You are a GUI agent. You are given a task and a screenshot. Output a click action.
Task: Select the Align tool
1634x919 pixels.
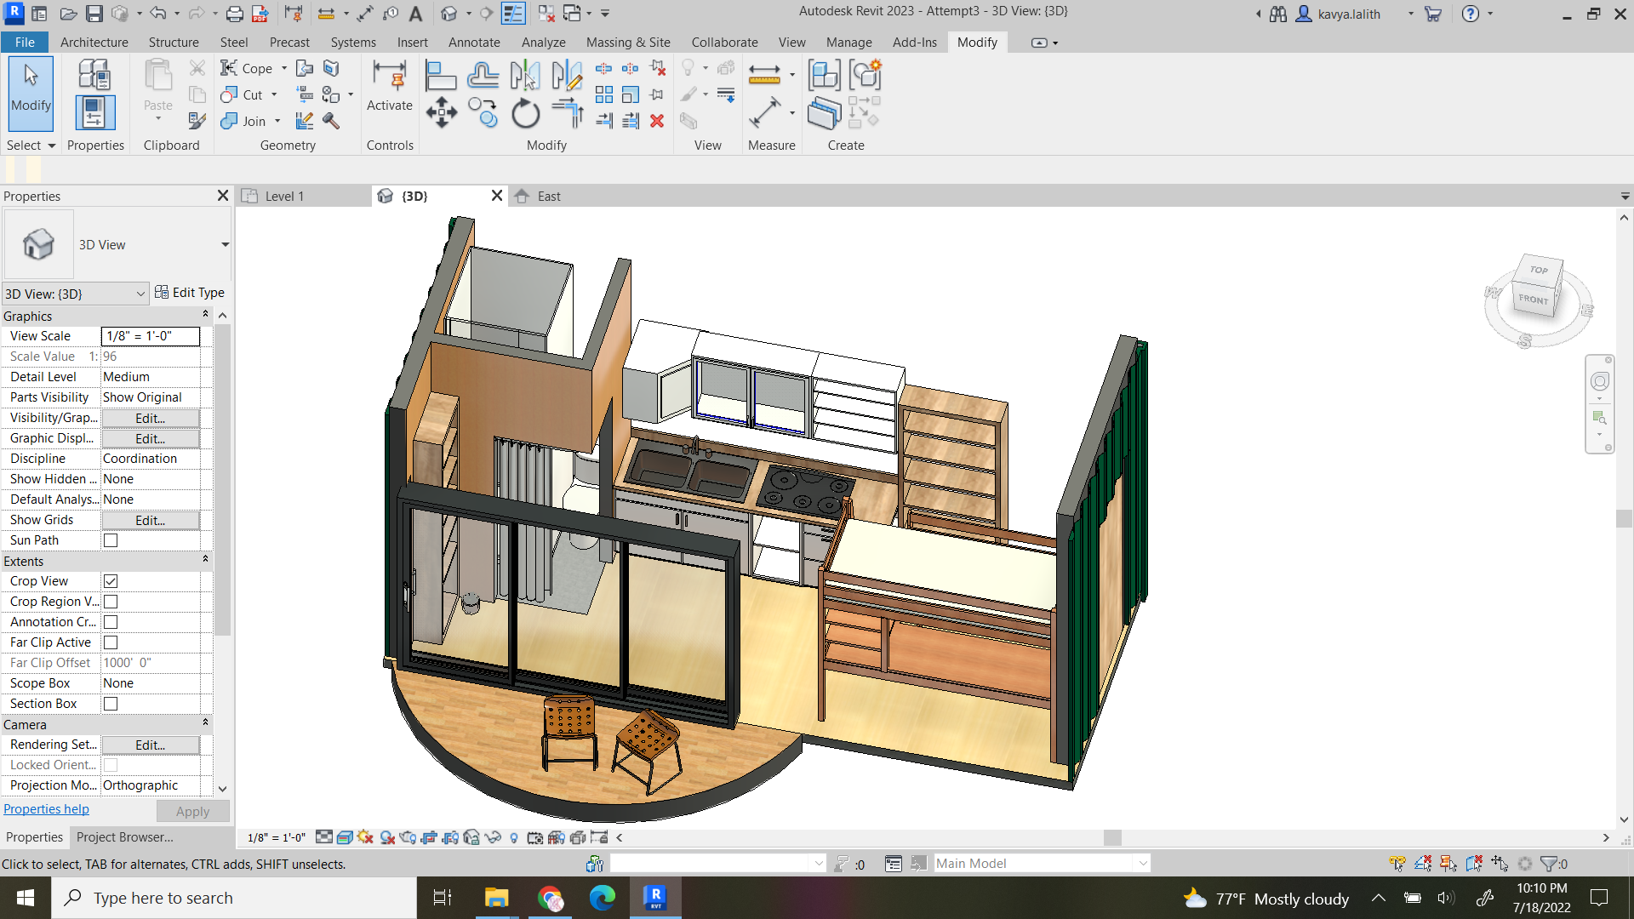(x=441, y=75)
